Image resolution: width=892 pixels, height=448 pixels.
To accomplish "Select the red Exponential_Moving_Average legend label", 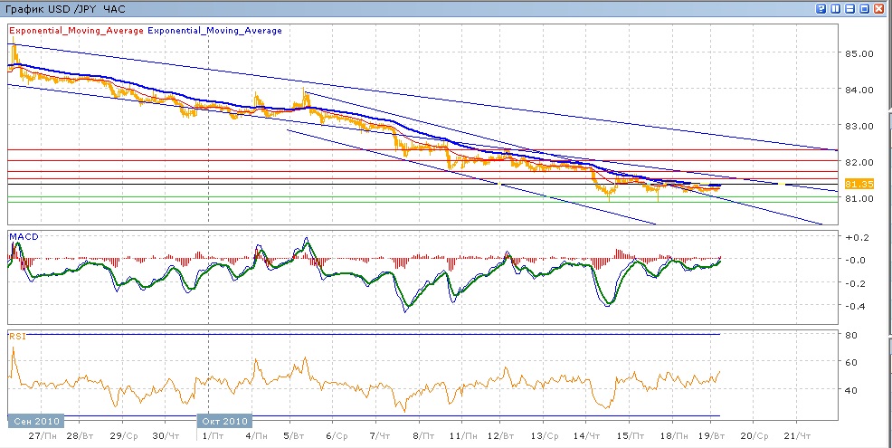I will click(x=76, y=31).
